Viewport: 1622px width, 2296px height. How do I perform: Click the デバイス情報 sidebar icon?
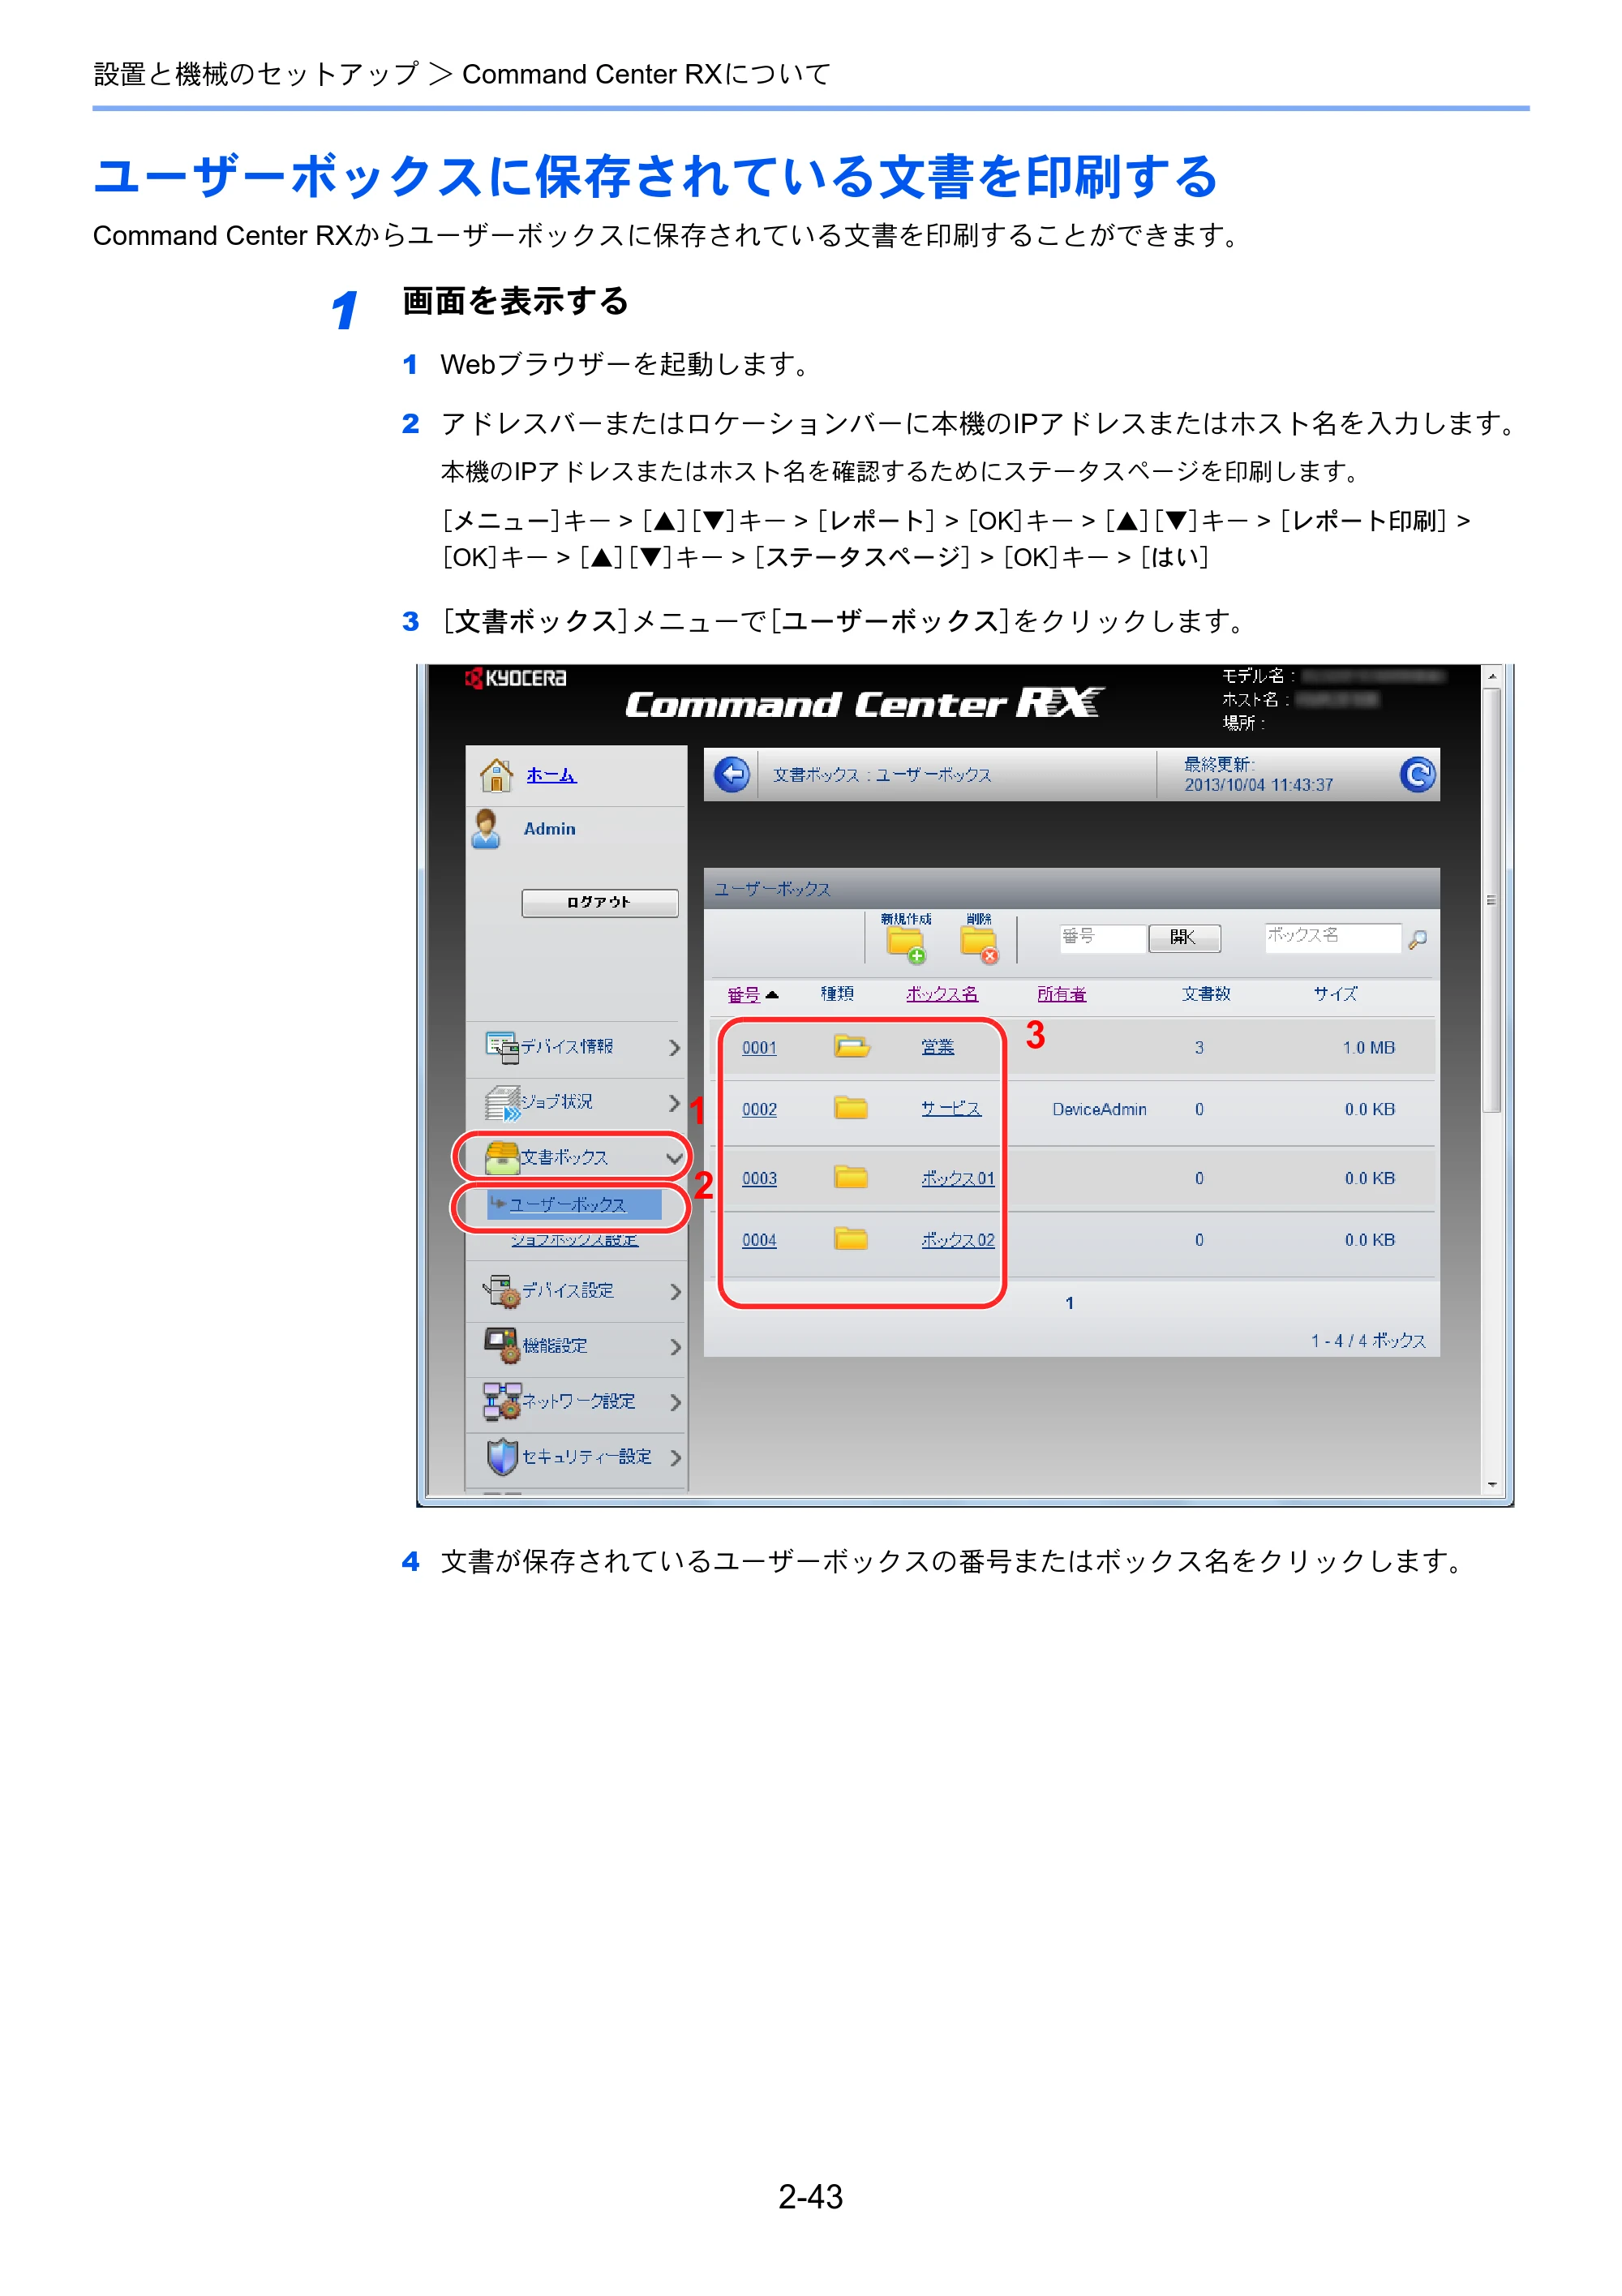[502, 1047]
